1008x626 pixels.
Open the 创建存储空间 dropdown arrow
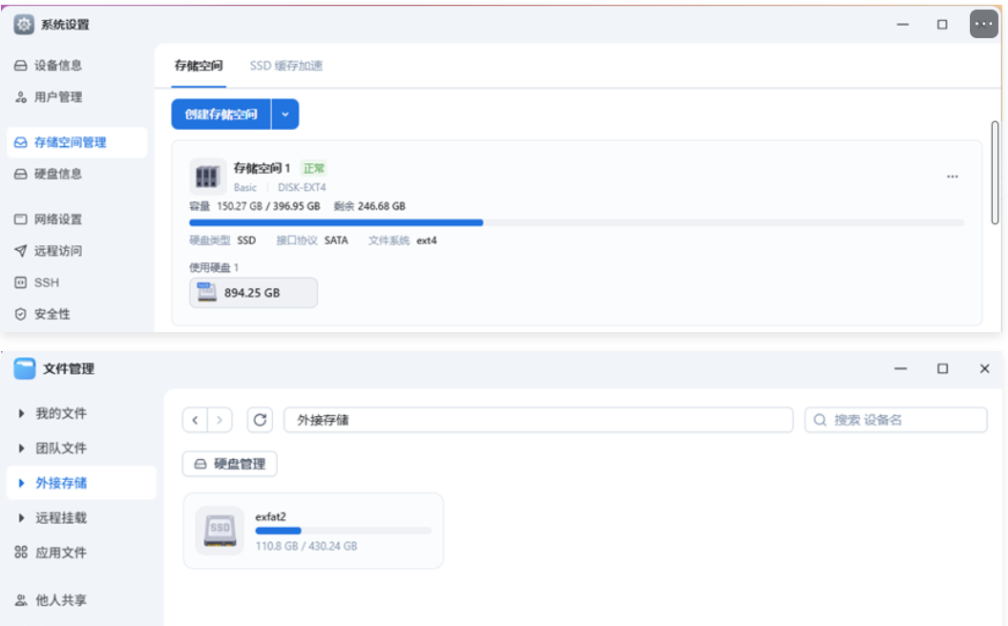pyautogui.click(x=285, y=114)
